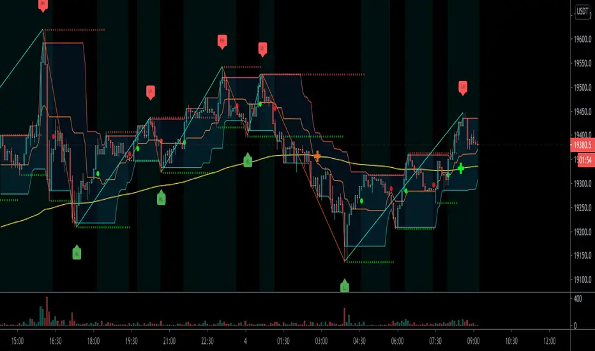Click price axis label 19450.0
This screenshot has width=595, height=351.
point(582,112)
